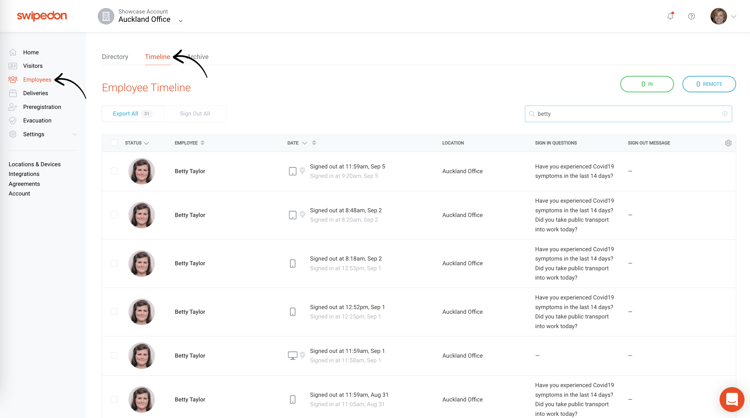Open the user profile menu chevron
Screen dimensions: 750x418
(x=734, y=17)
